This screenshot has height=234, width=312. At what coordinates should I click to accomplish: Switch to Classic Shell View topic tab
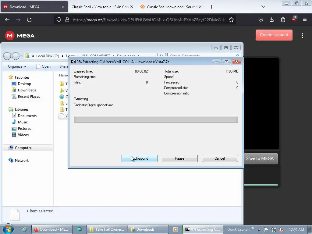click(x=100, y=7)
